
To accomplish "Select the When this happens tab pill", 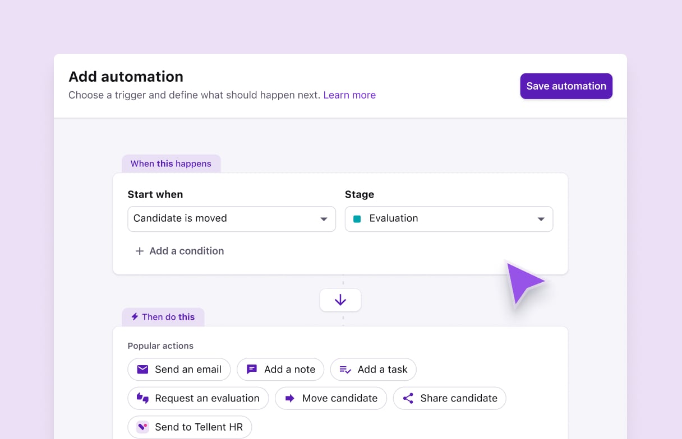I will point(171,164).
